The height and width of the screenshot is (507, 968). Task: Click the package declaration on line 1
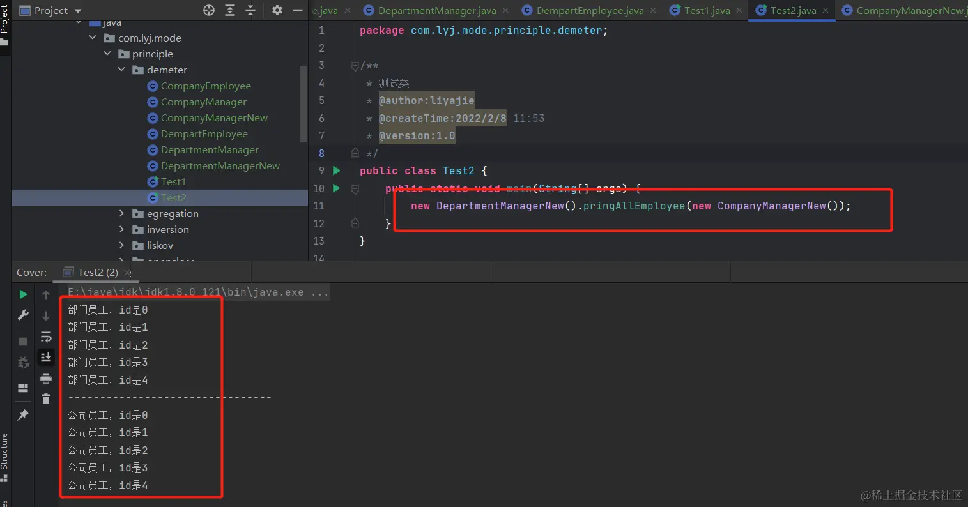(484, 30)
